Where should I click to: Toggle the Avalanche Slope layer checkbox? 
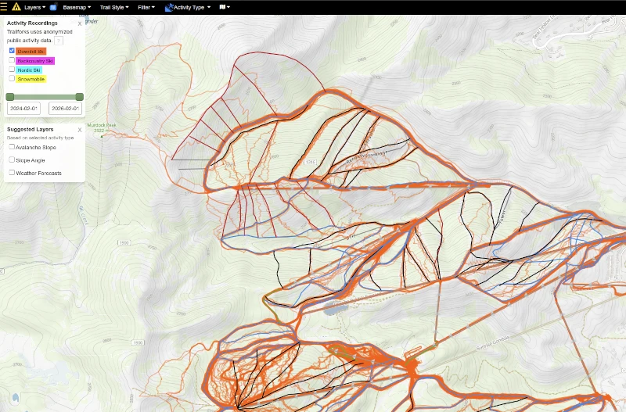[12, 147]
